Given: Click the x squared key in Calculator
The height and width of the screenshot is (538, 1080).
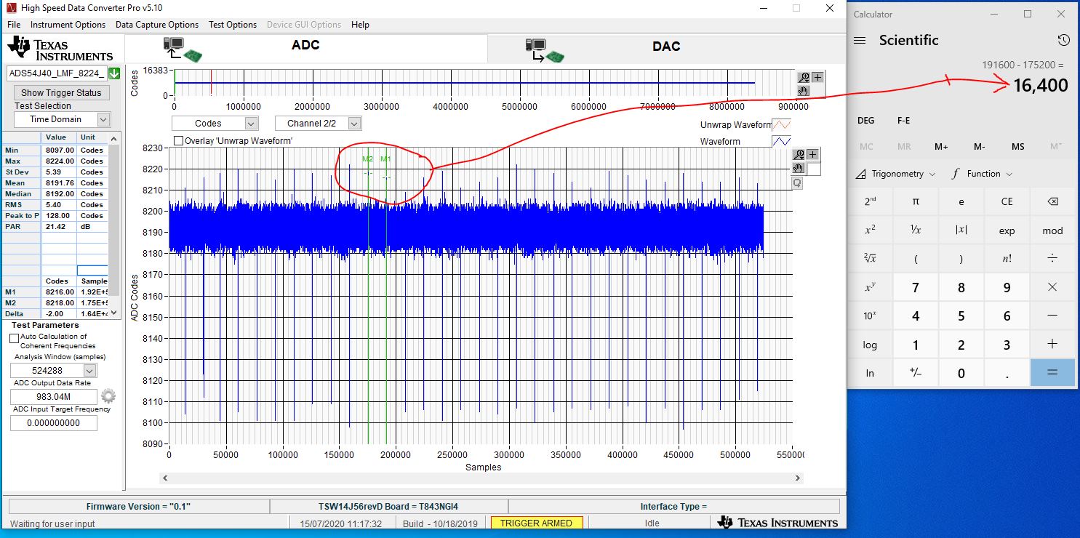Looking at the screenshot, I should click(870, 230).
